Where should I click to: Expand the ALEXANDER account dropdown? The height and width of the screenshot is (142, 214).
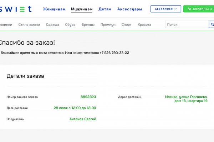165,9
